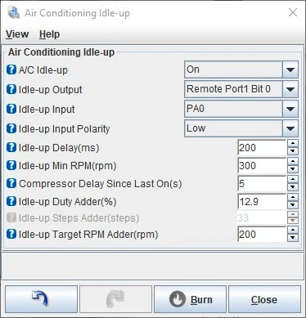Open help for A/C Idle-up setting
Screen dimensions: 306x318
coord(11,69)
